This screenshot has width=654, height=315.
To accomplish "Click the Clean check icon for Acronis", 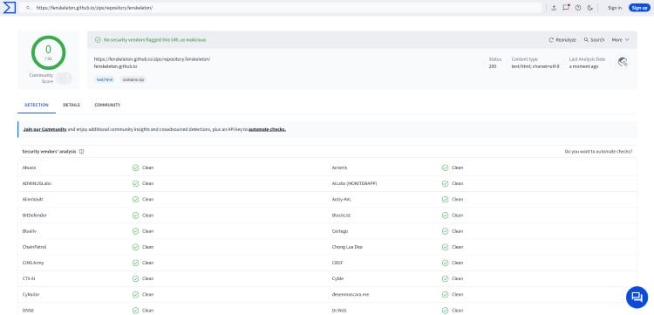I will (445, 168).
